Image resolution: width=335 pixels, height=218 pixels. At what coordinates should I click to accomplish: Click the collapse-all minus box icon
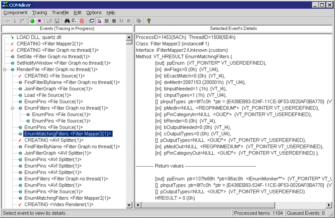[107, 21]
